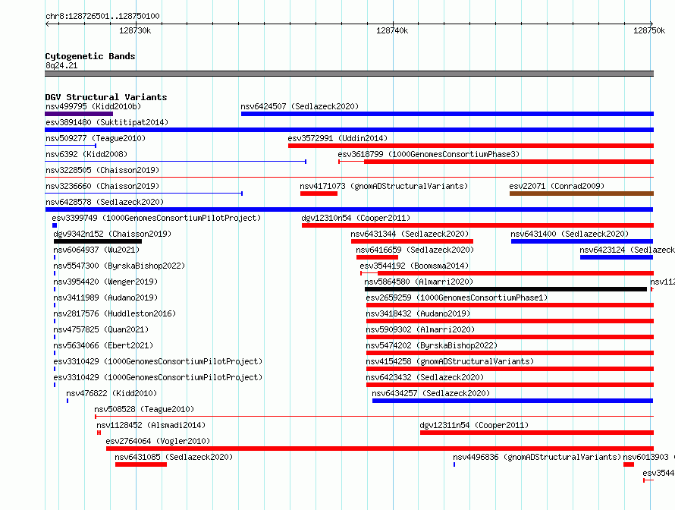
Task: Open nsv6431344 (Sedlazeck2020) label
Action: click(410, 234)
